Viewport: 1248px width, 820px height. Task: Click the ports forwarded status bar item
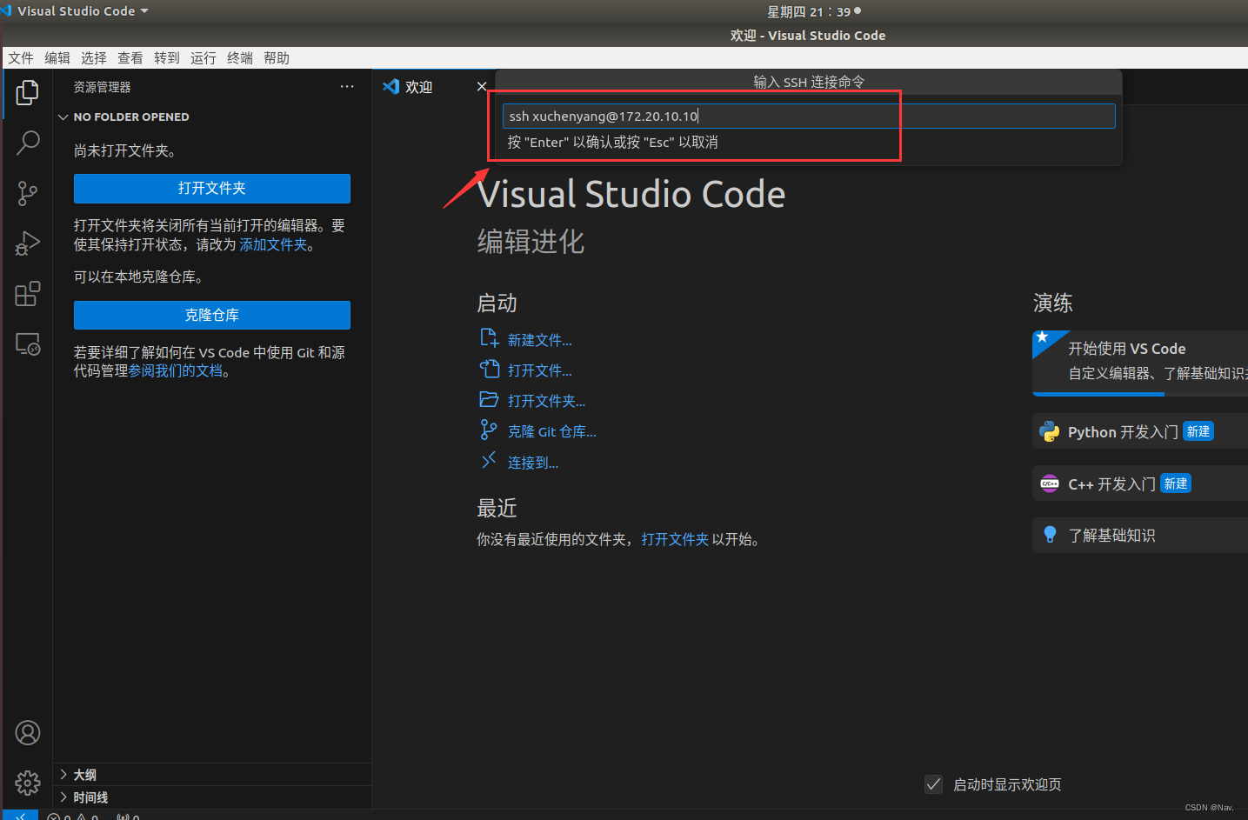[128, 816]
